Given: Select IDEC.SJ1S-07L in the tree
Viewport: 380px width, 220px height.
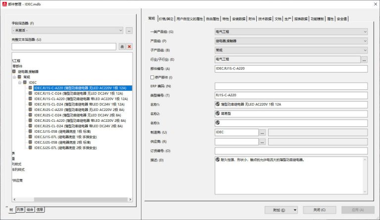Looking at the screenshot, I should 65,137.
